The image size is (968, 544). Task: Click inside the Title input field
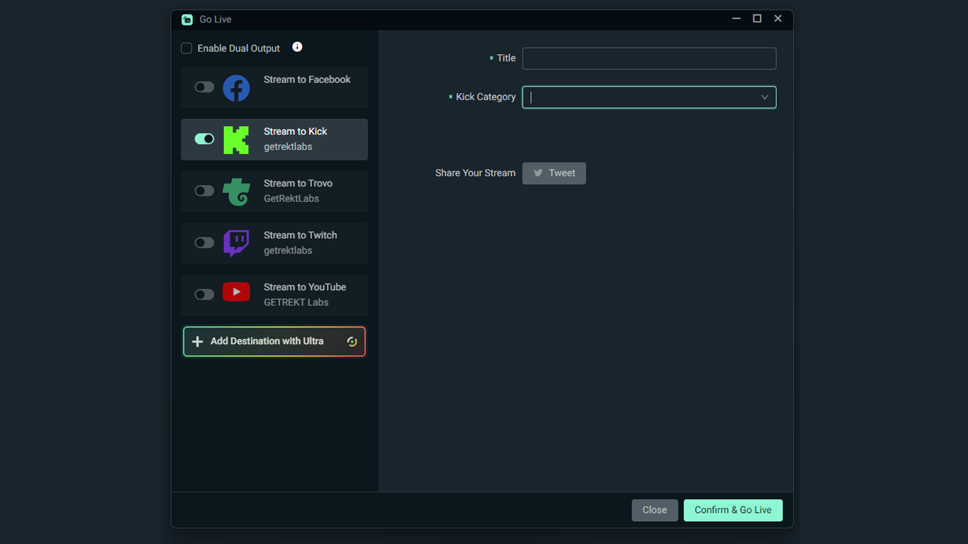(649, 58)
